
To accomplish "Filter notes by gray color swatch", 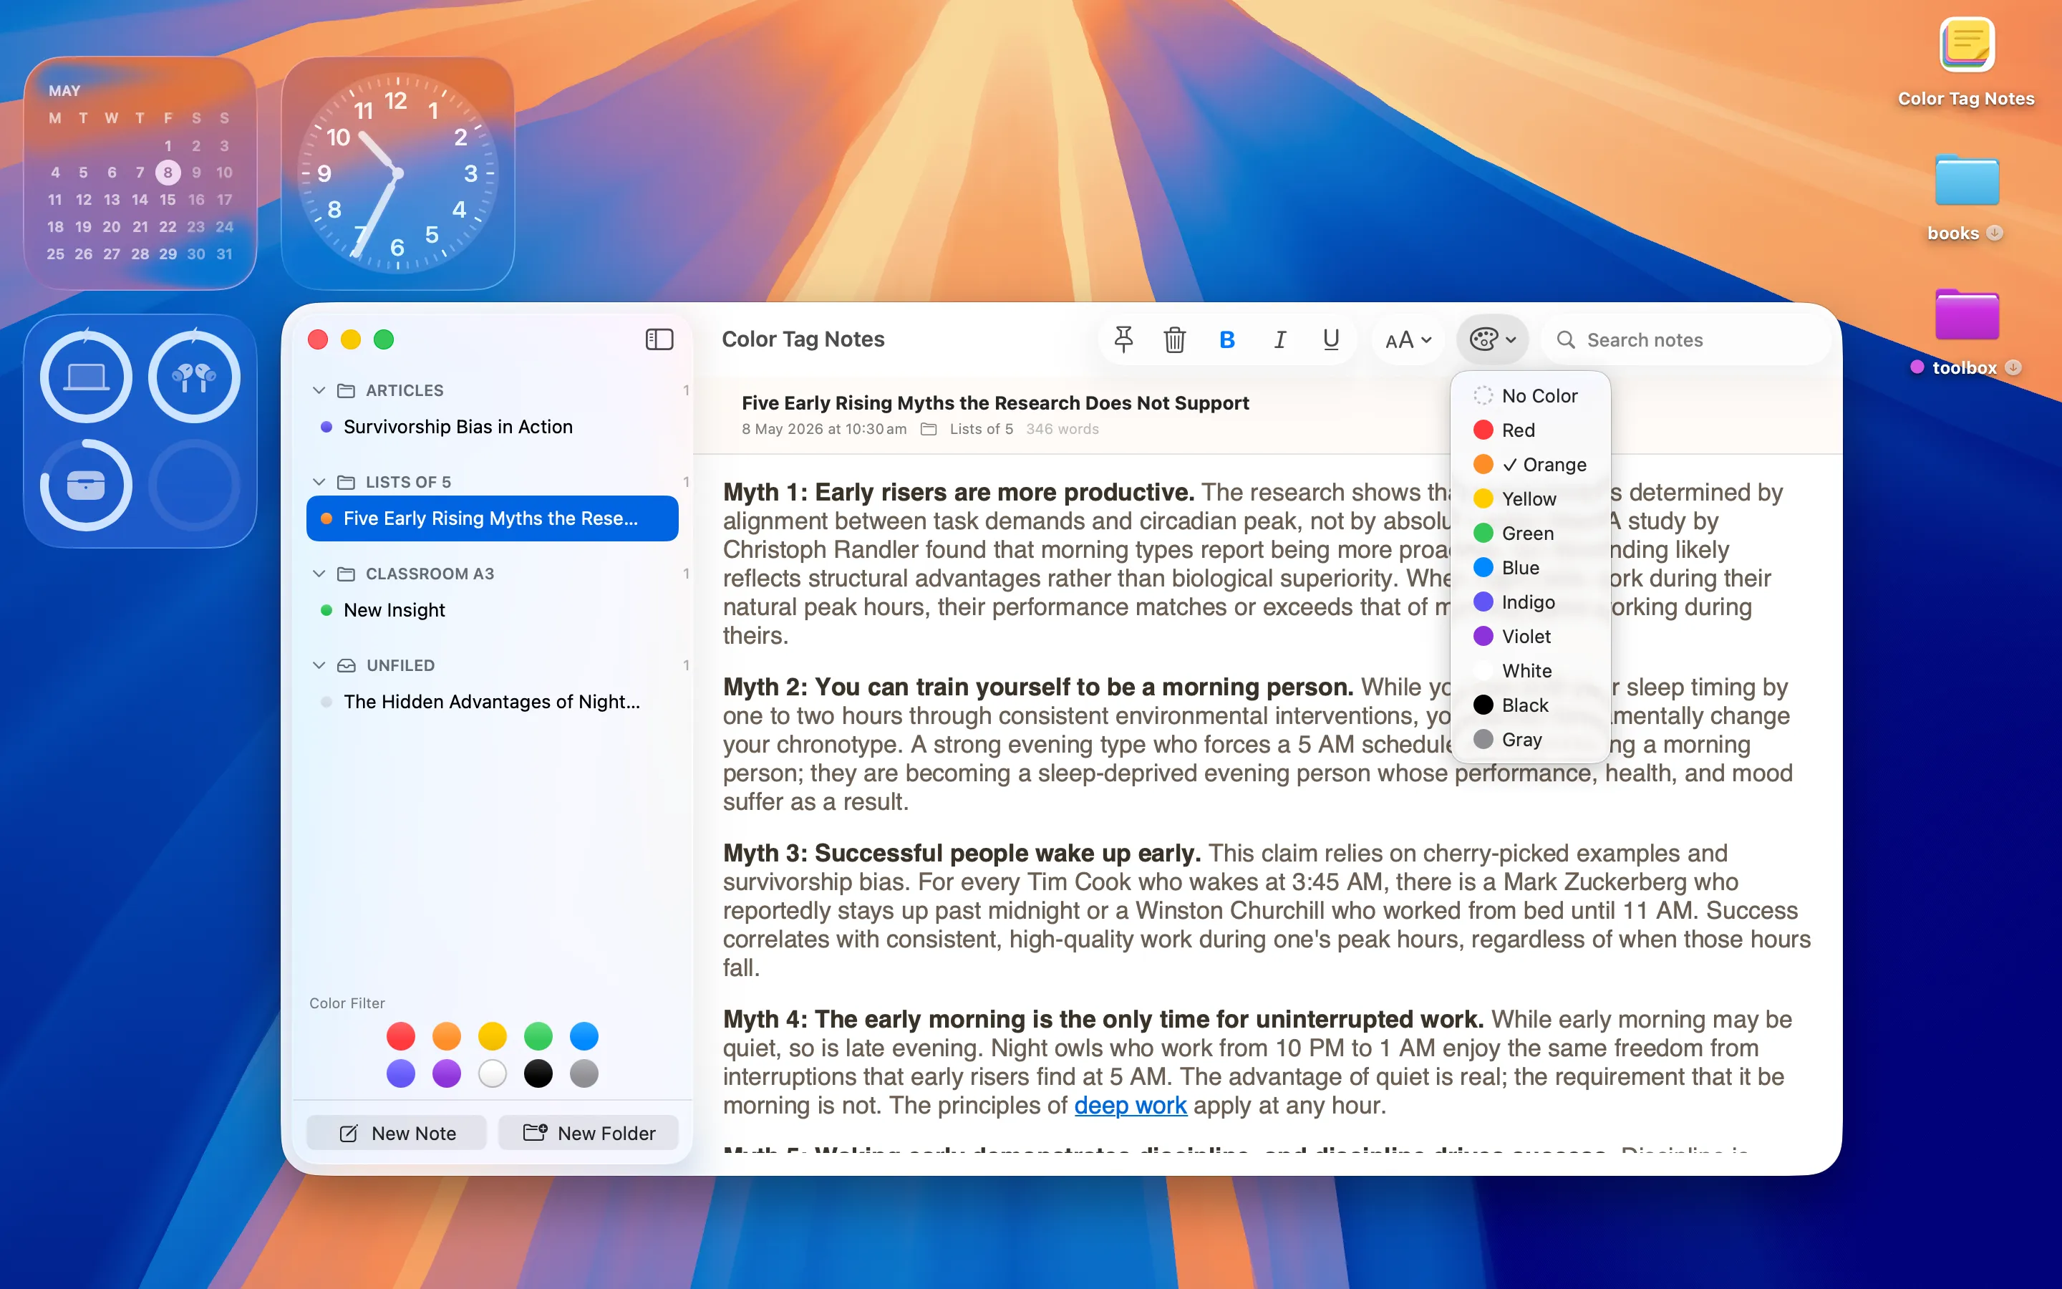I will (x=584, y=1073).
